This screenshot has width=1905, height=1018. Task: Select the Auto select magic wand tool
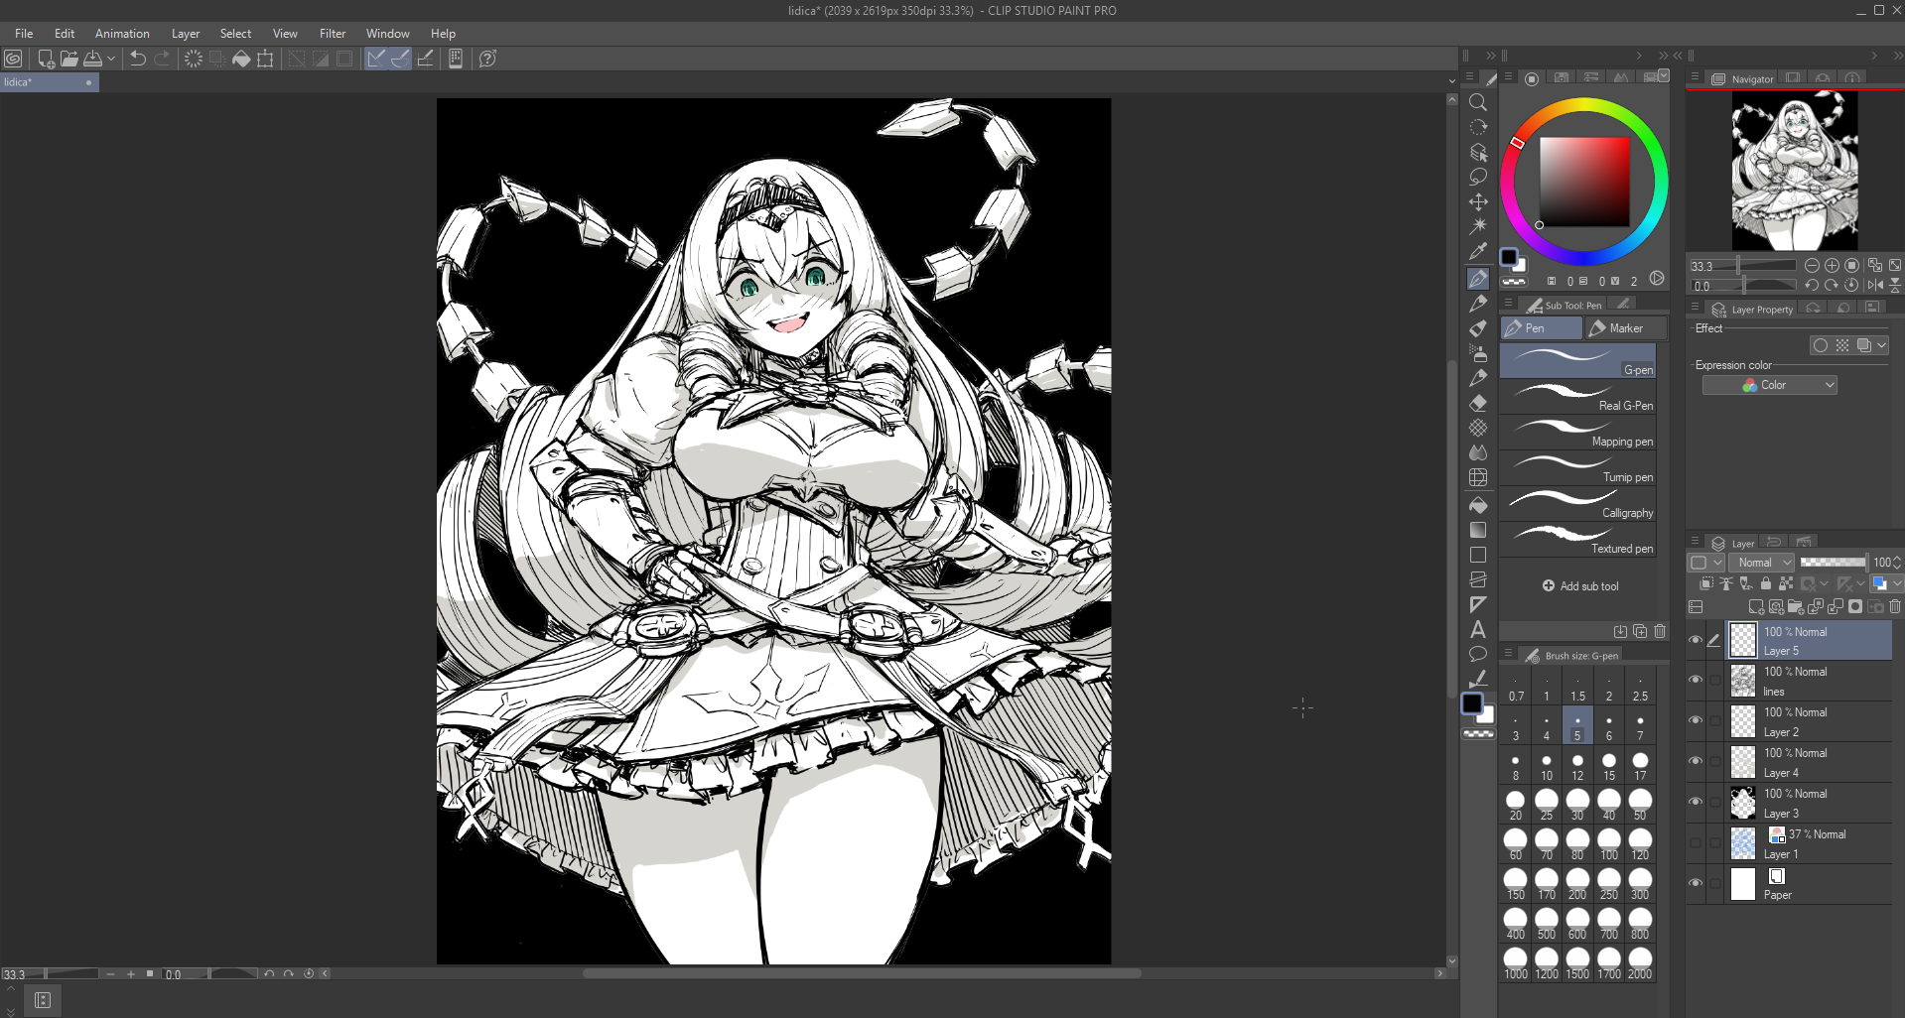pyautogui.click(x=1478, y=226)
